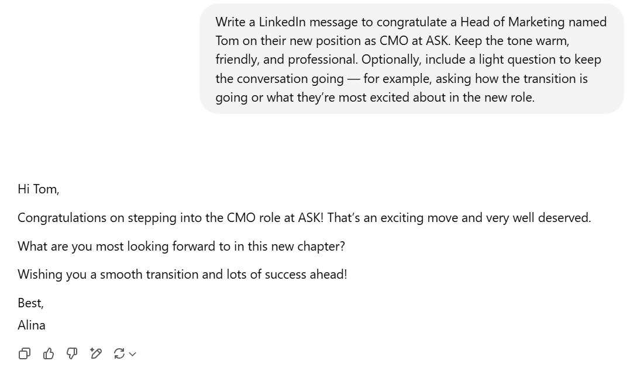This screenshot has width=637, height=392.
Task: Click the "Congratulations on stepping into" sentence
Action: tap(304, 218)
